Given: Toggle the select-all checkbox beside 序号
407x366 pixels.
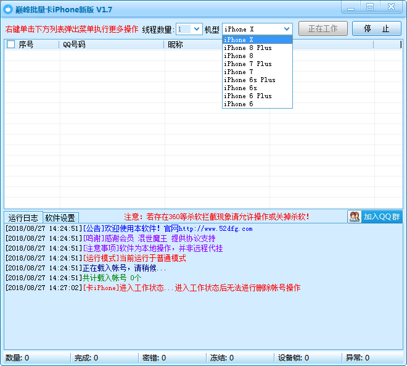Looking at the screenshot, I should (10, 44).
